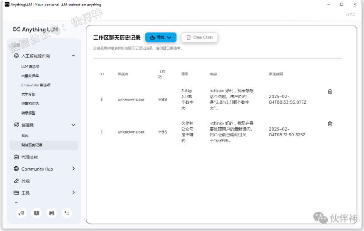
Task: Go to 系统 under 管理员
Action: [x=25, y=136]
